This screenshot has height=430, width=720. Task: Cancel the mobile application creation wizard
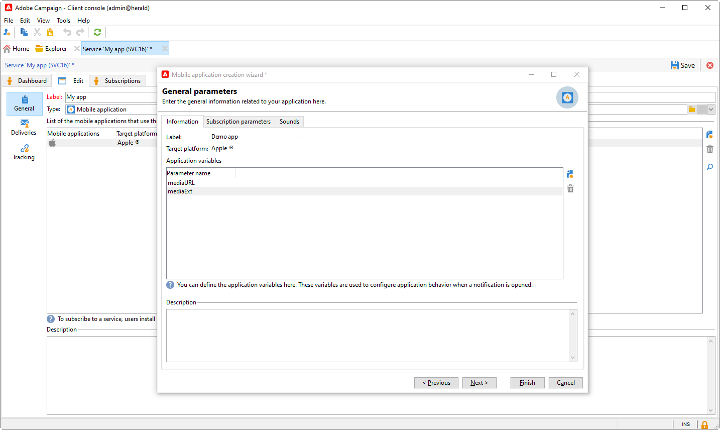click(x=566, y=383)
